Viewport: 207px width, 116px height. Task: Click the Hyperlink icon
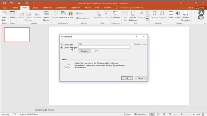[98, 13]
